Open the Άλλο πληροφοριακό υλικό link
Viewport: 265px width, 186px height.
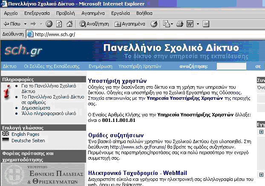coord(49,113)
